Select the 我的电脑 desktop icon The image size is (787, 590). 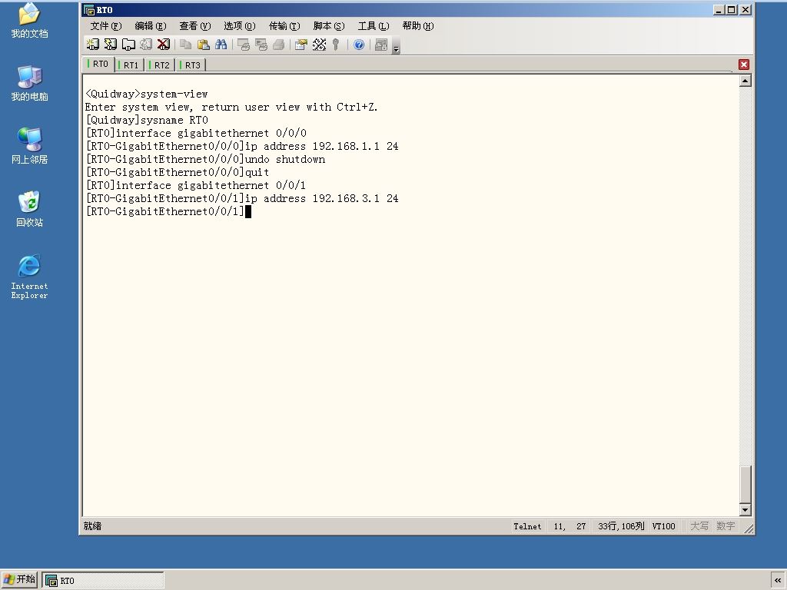(x=30, y=83)
